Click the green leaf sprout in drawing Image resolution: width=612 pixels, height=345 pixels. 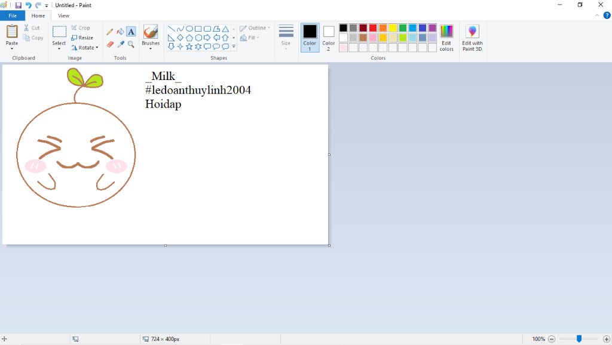(x=85, y=78)
